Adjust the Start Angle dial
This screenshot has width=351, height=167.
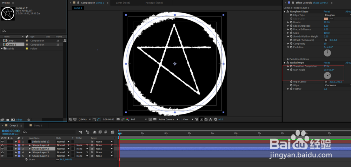[x=327, y=76]
